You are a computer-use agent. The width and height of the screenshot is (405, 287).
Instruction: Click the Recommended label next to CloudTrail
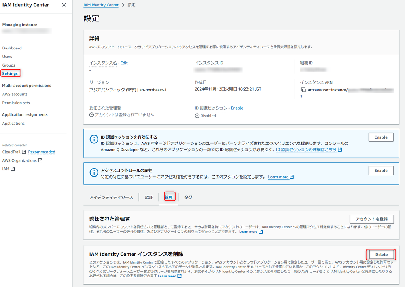(x=42, y=152)
